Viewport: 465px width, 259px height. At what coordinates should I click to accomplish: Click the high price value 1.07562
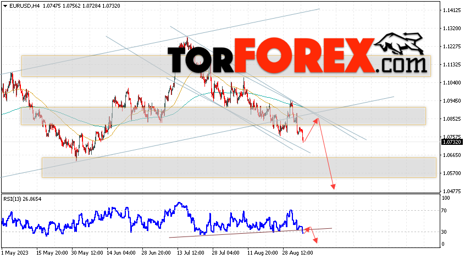tap(71, 6)
